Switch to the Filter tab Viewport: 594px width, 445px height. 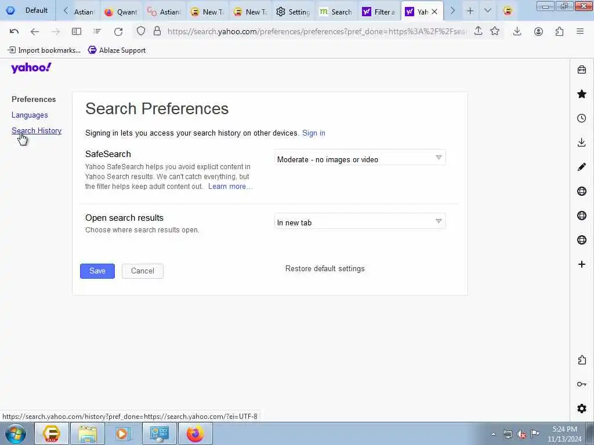[379, 12]
